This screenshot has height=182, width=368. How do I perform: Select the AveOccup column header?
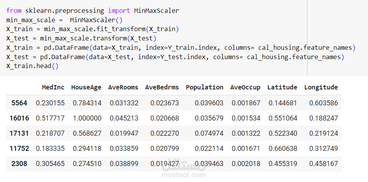pos(245,87)
